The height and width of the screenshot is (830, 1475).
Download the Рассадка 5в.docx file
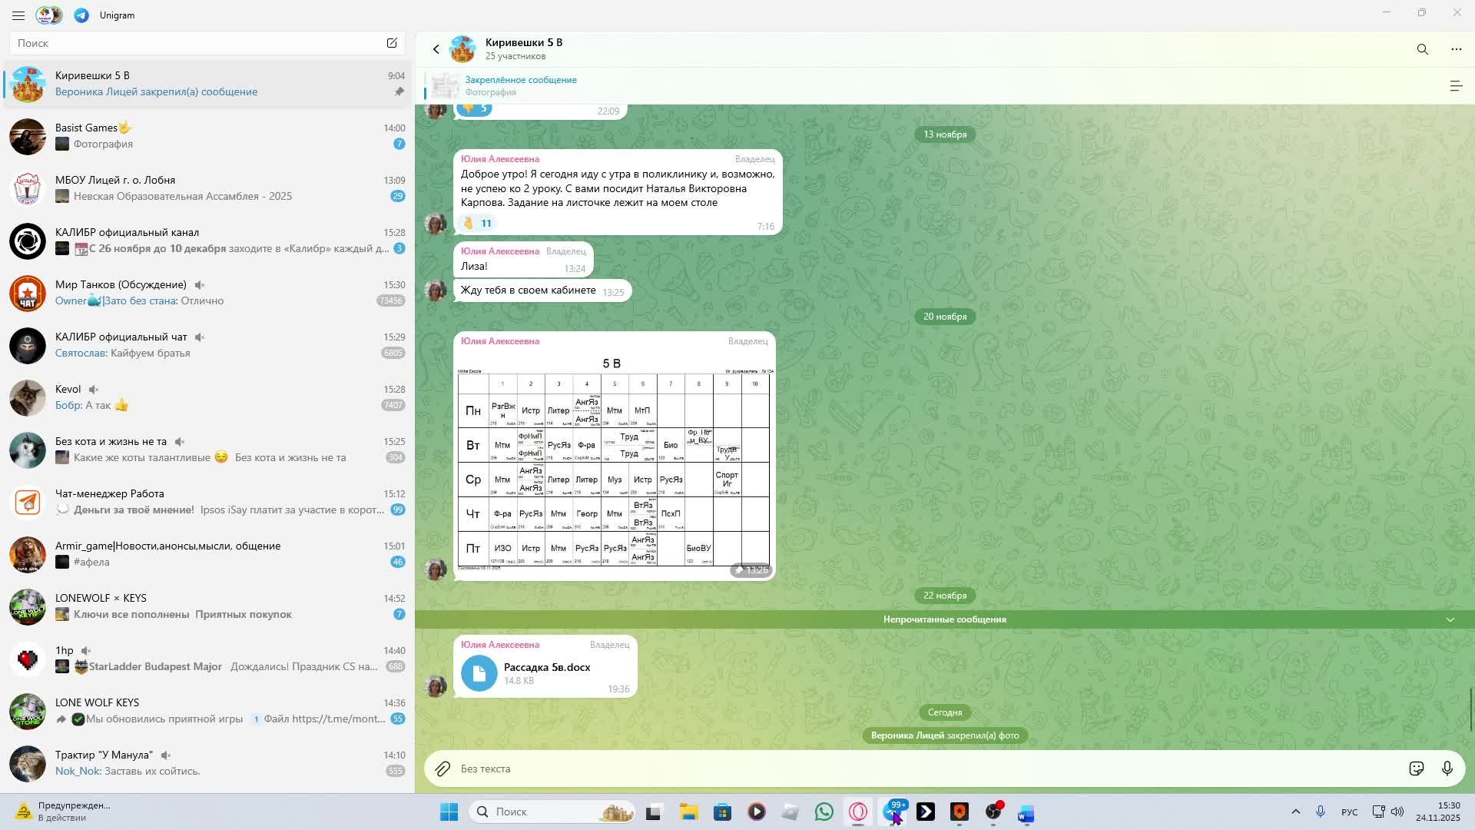[479, 674]
